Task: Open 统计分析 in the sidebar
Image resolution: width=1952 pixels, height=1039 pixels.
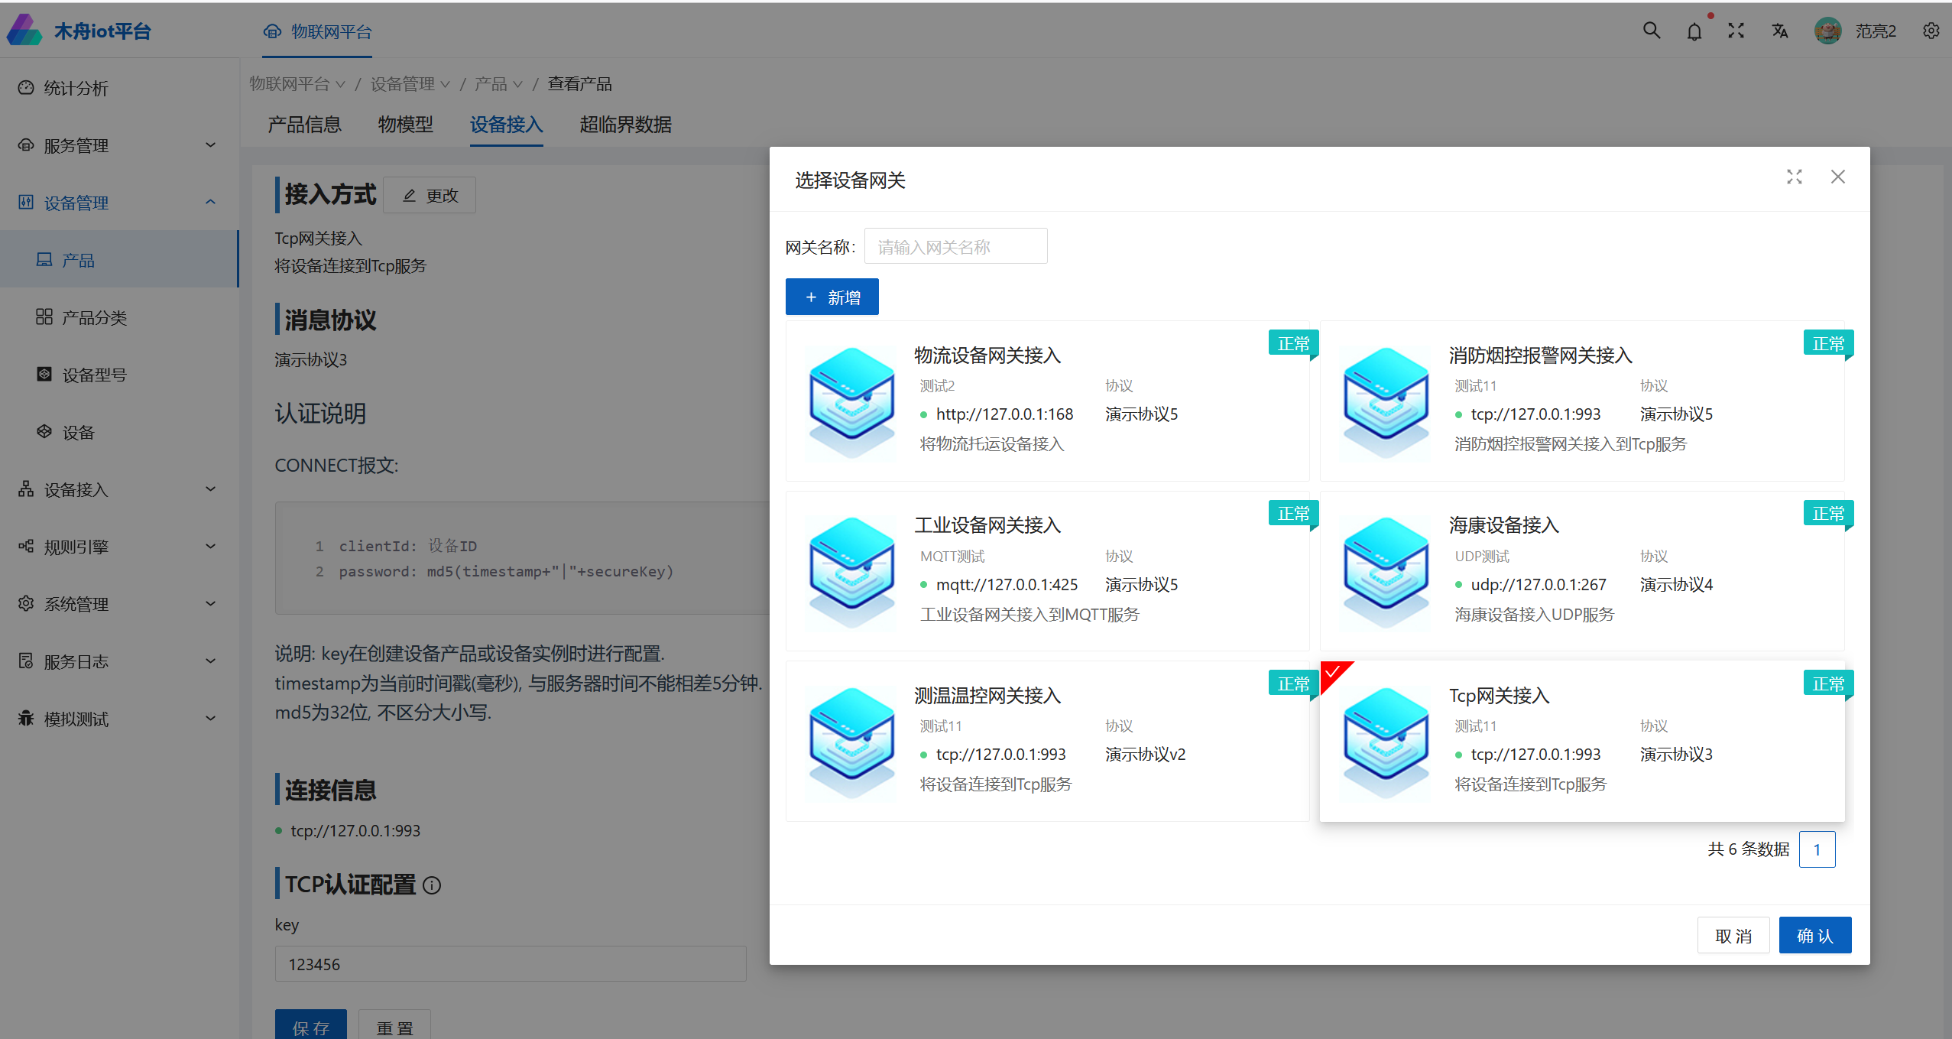Action: [119, 88]
